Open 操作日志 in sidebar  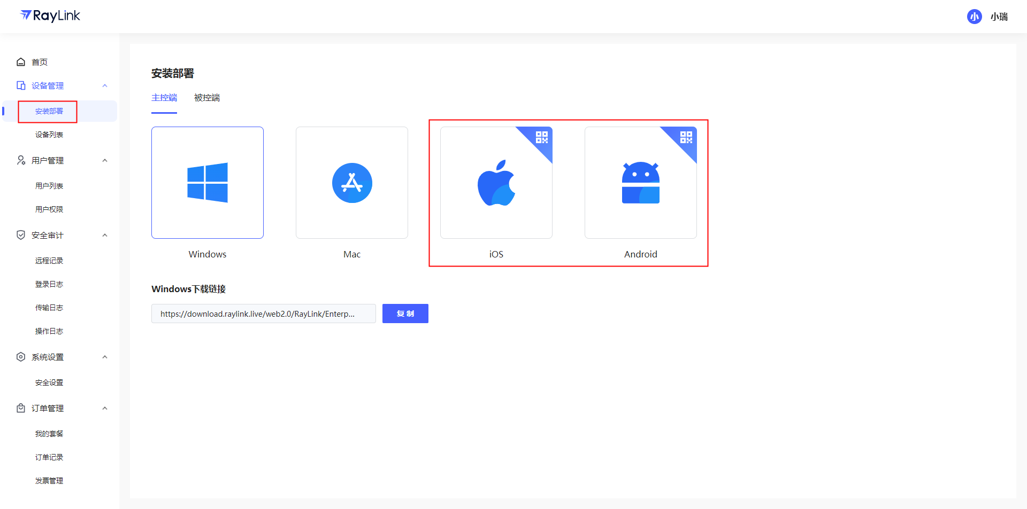[x=49, y=331]
